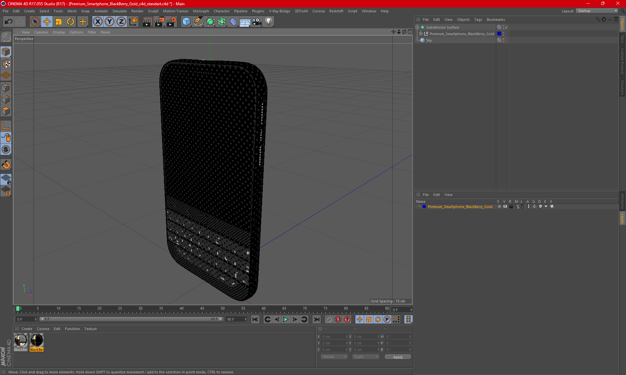Collapse the Subdivision Surface tree item
626x375 pixels.
[x=417, y=27]
